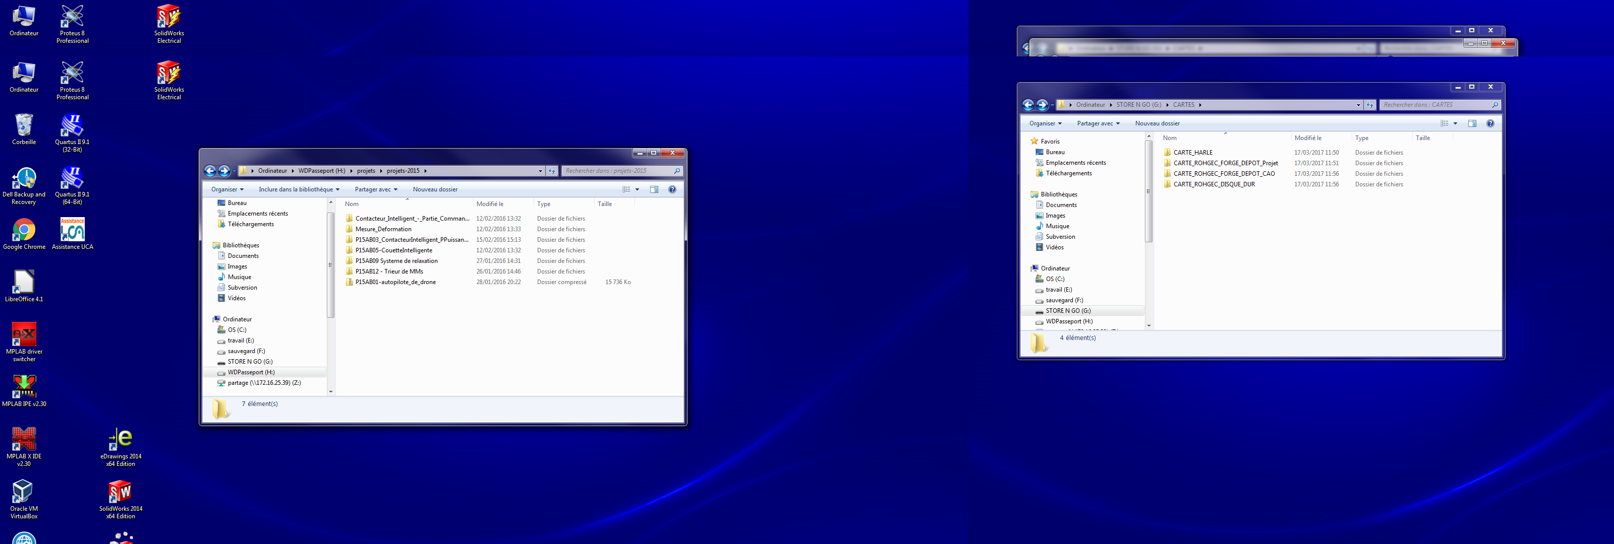This screenshot has width=1614, height=544.
Task: Launch MPLAB X IDE v2.30 icon
Action: (24, 447)
